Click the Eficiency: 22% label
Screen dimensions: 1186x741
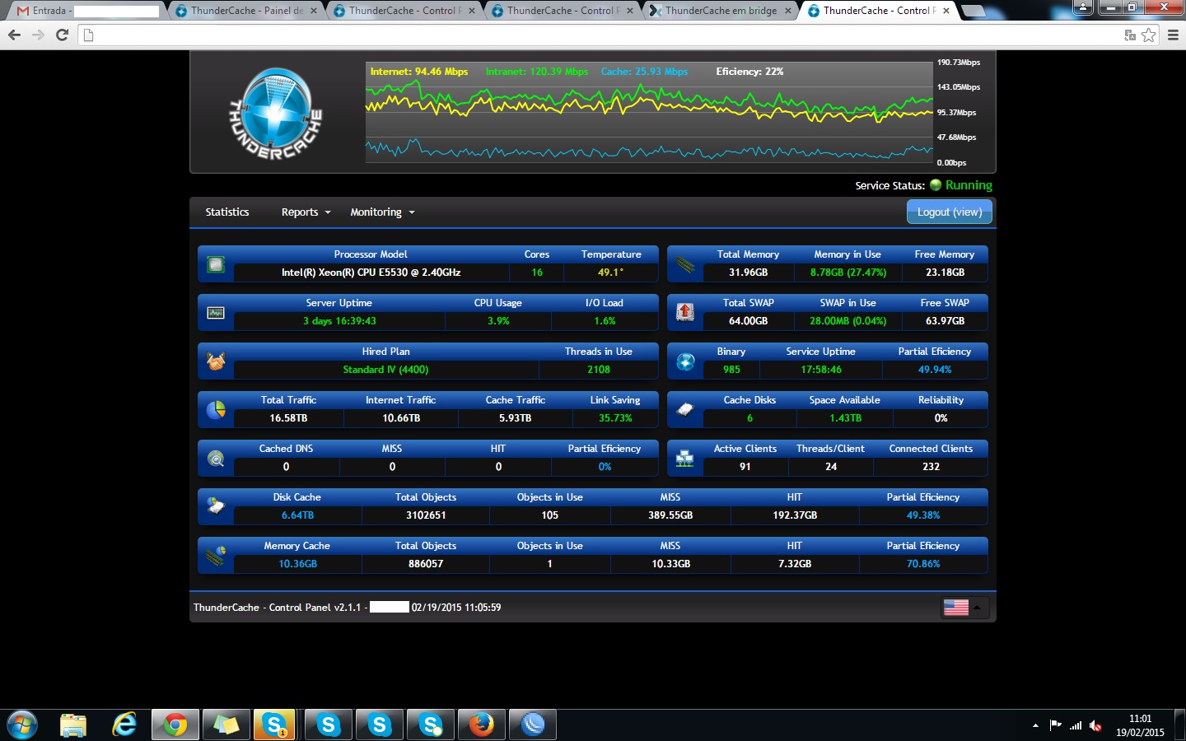749,72
